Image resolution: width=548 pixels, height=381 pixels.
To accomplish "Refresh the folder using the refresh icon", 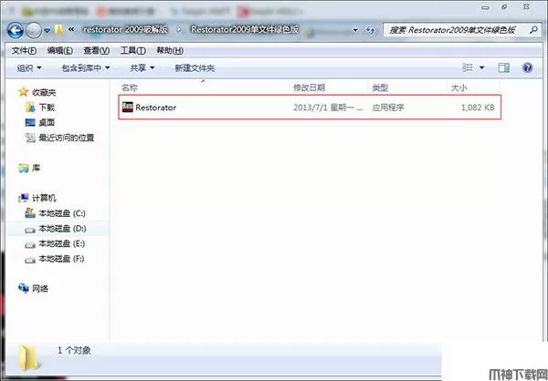I will 370,30.
